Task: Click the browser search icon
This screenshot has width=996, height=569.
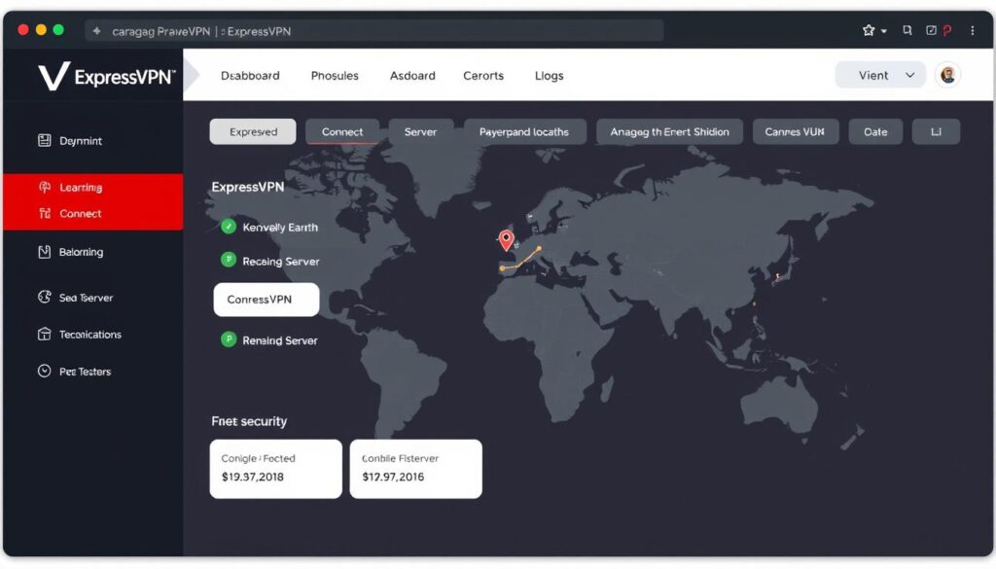Action: click(907, 30)
